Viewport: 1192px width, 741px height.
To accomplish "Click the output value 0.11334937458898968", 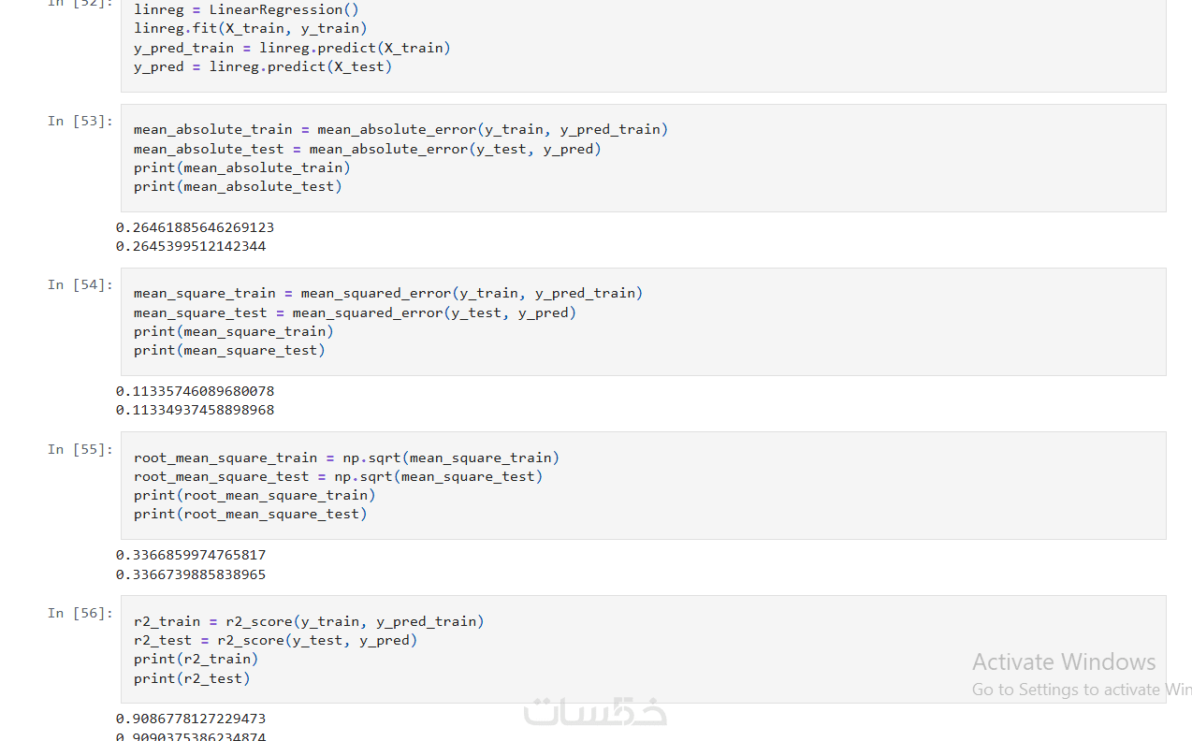I will point(195,410).
